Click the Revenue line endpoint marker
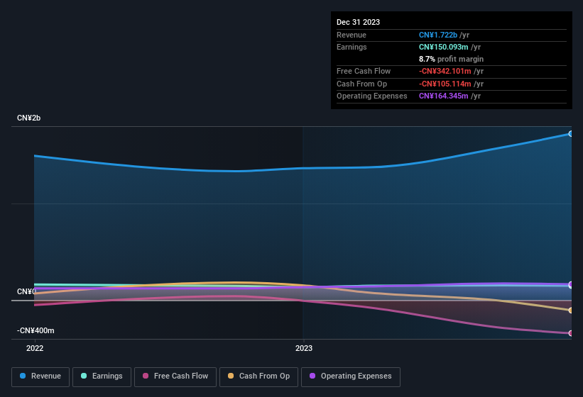 point(571,133)
